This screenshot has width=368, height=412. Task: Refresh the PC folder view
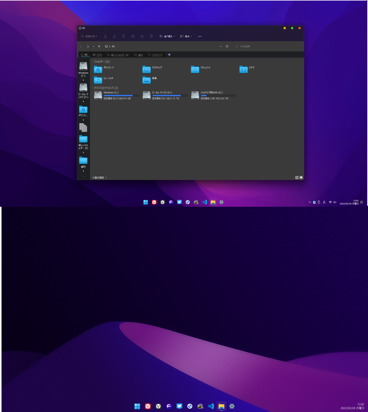pos(227,46)
